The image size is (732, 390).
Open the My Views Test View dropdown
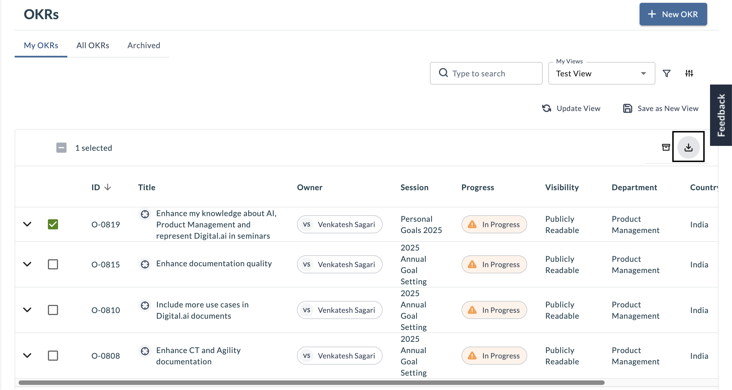602,73
